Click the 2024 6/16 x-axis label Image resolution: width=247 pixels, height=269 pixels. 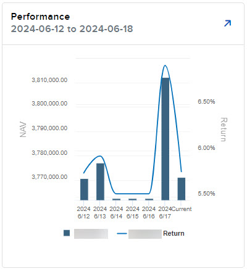(149, 212)
